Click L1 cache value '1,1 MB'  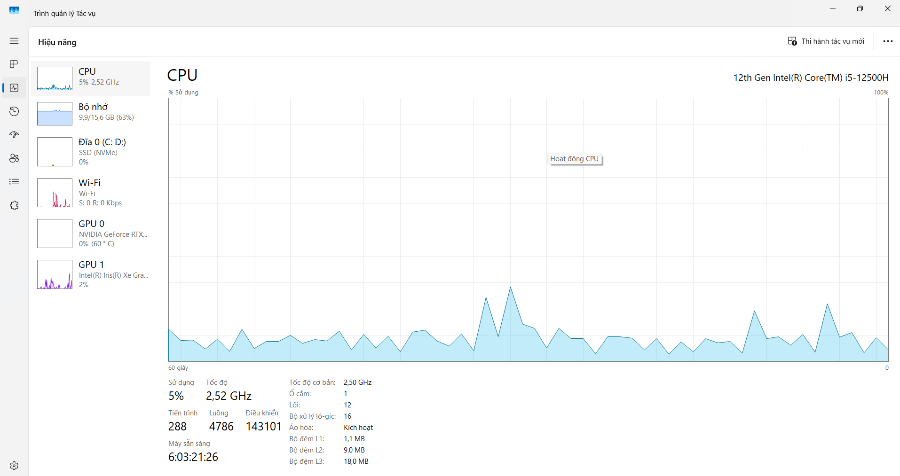click(x=354, y=439)
